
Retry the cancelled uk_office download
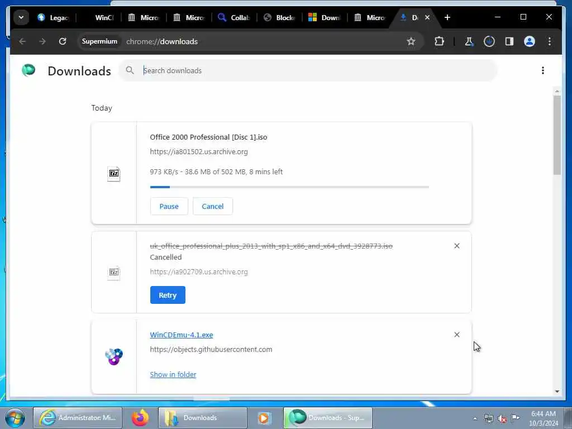coord(168,295)
